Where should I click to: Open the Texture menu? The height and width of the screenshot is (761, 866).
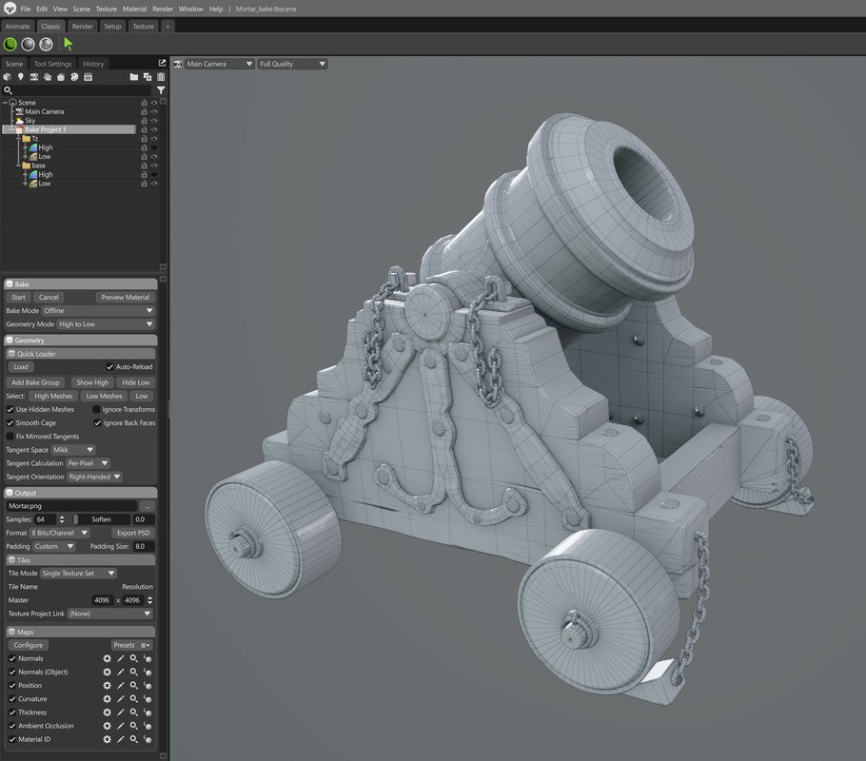(106, 9)
